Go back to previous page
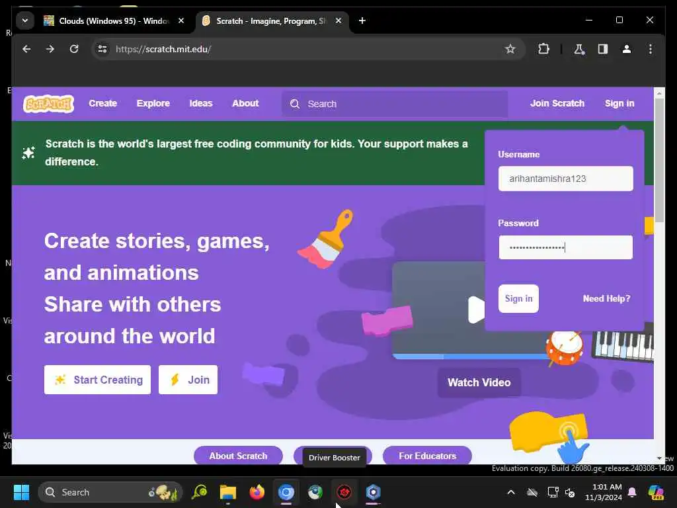 (26, 49)
